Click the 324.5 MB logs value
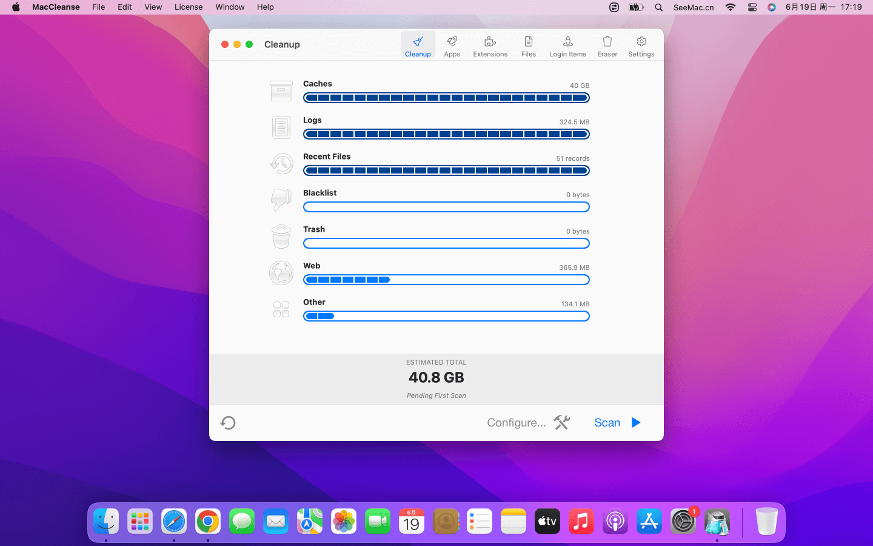Image resolution: width=873 pixels, height=546 pixels. coord(574,122)
